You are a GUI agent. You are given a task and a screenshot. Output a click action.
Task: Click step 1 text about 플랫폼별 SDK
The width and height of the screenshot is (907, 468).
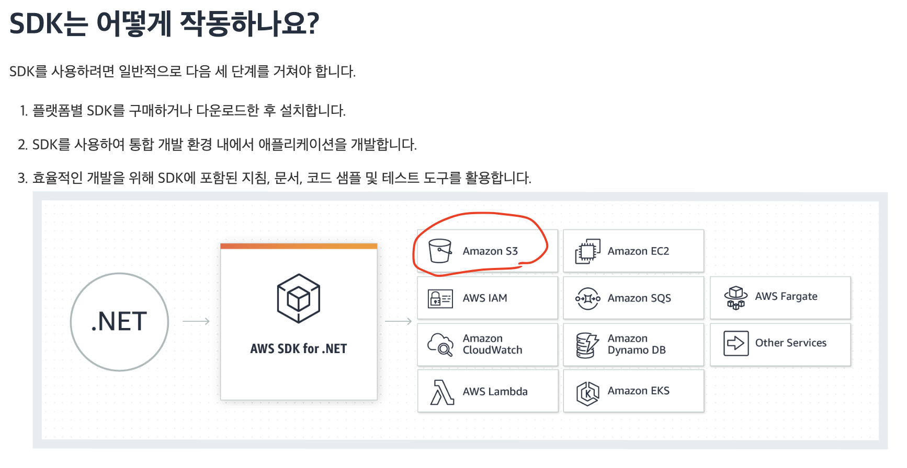[189, 111]
